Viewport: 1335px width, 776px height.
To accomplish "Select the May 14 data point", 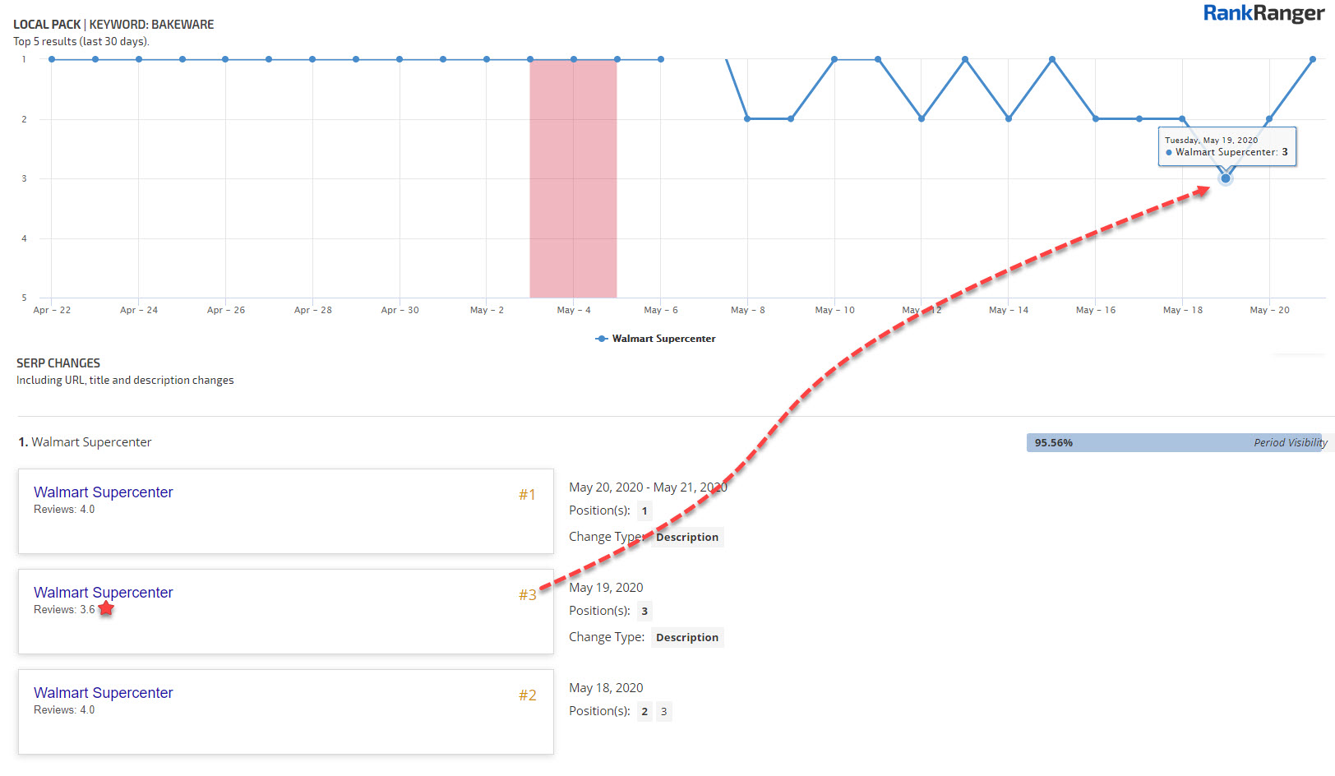I will (x=1009, y=118).
